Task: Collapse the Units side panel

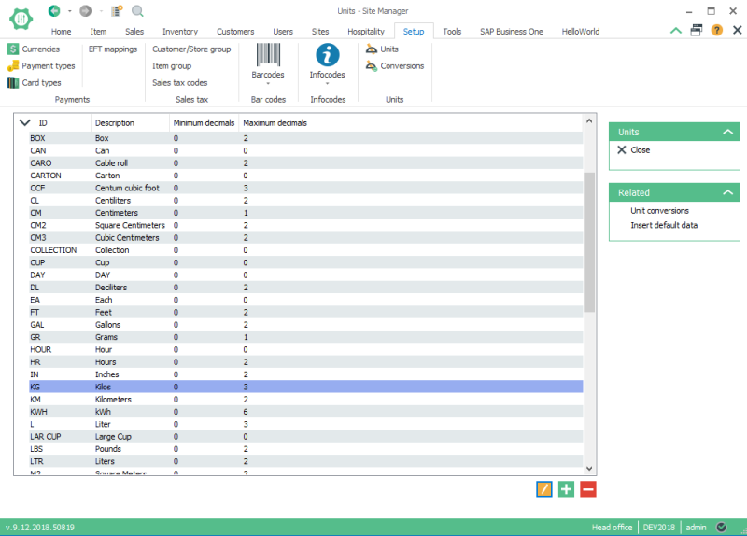Action: point(726,133)
